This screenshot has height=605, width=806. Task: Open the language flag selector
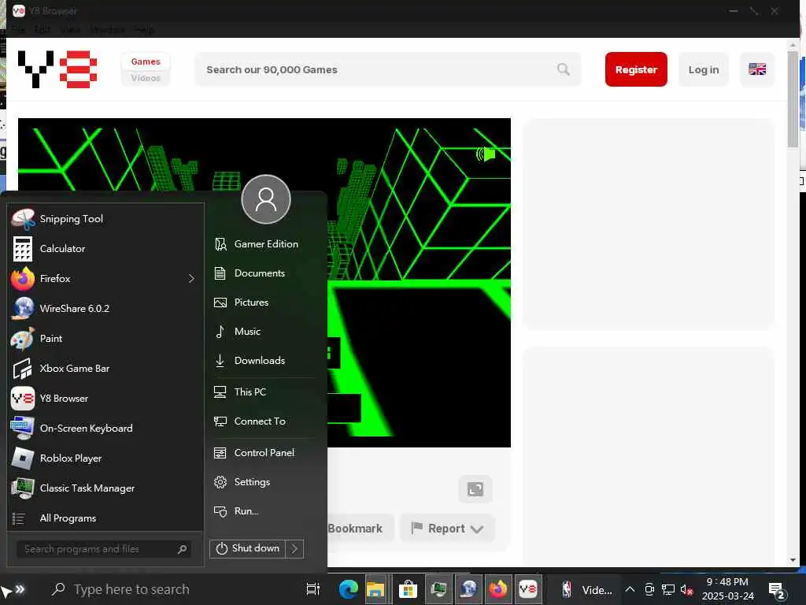point(756,69)
